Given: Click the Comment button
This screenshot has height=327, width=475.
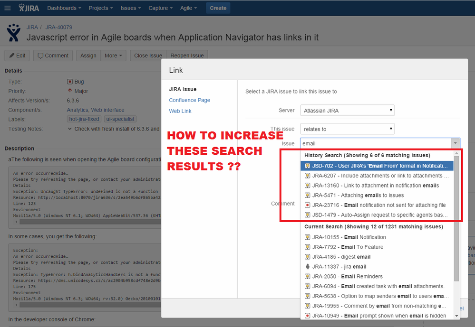Looking at the screenshot, I should tap(53, 56).
